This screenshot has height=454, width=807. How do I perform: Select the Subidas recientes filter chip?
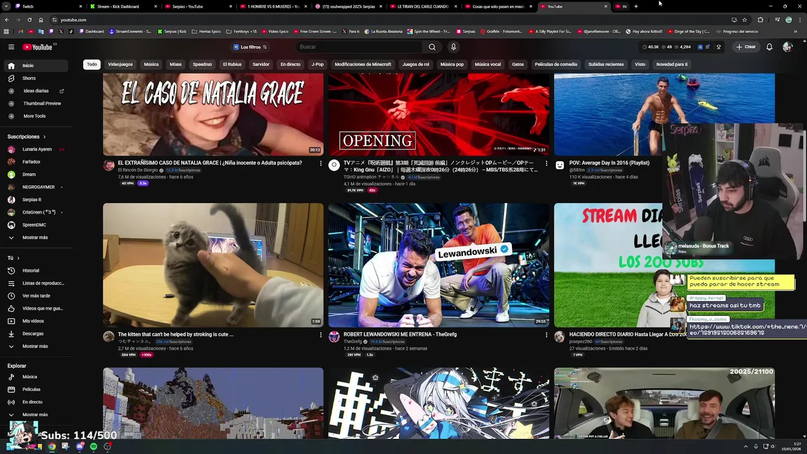606,64
